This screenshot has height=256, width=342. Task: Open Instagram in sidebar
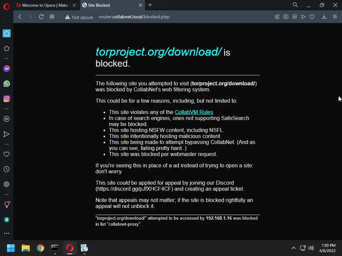7,99
